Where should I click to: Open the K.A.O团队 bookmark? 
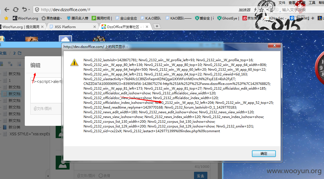[x=151, y=18]
